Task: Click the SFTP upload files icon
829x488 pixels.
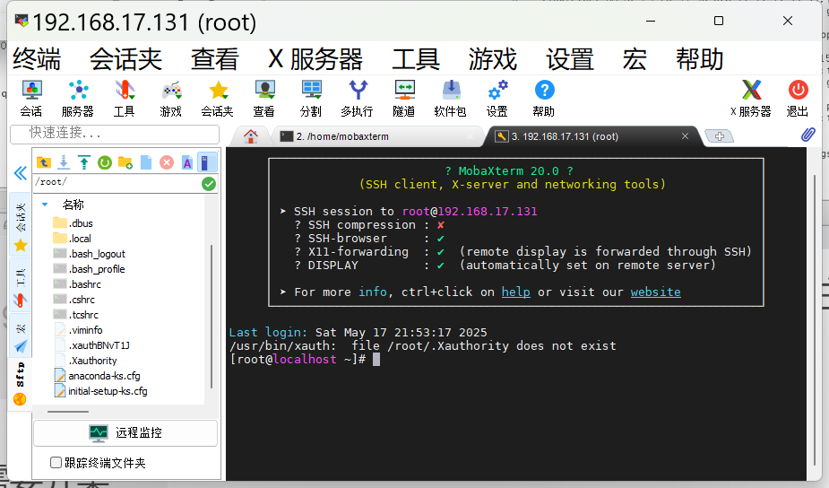Action: tap(84, 162)
